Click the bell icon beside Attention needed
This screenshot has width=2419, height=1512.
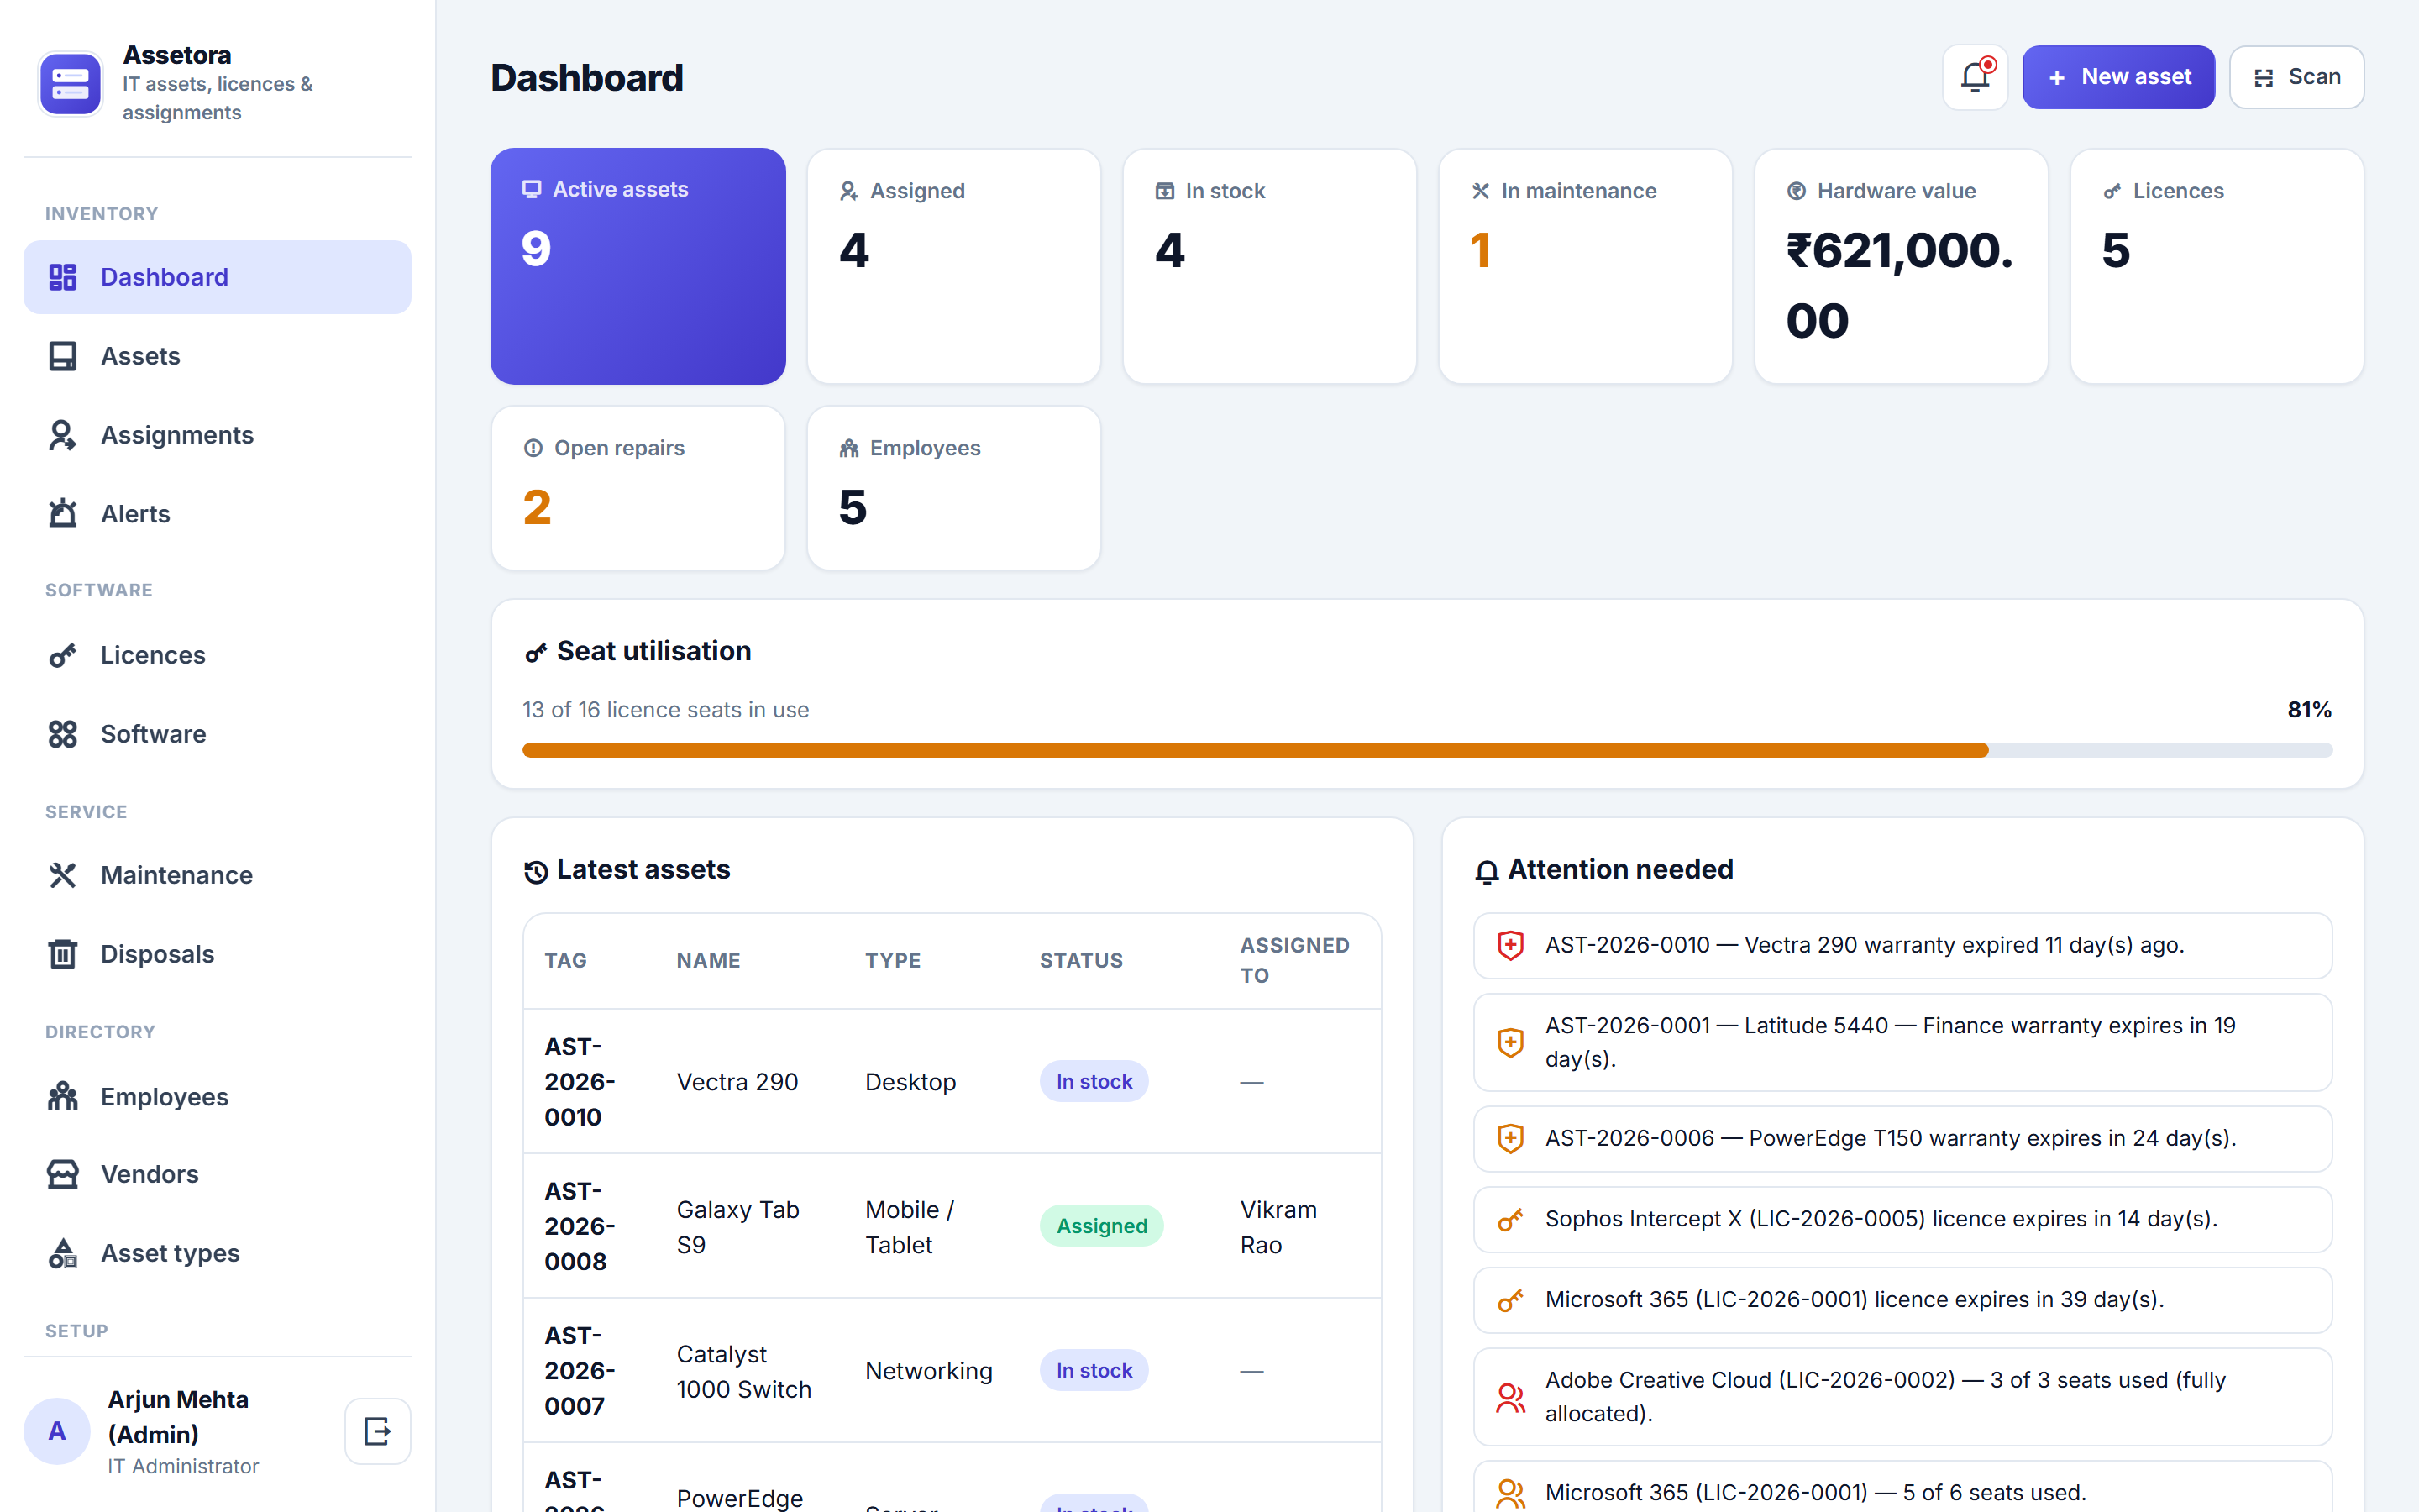[x=1487, y=871]
